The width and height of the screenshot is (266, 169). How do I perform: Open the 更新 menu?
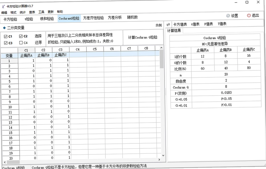[x=51, y=12]
